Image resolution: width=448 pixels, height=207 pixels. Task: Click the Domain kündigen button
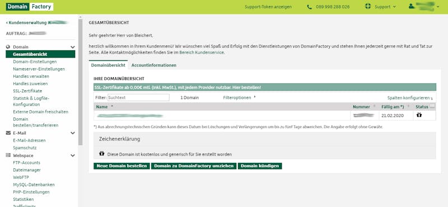260,166
